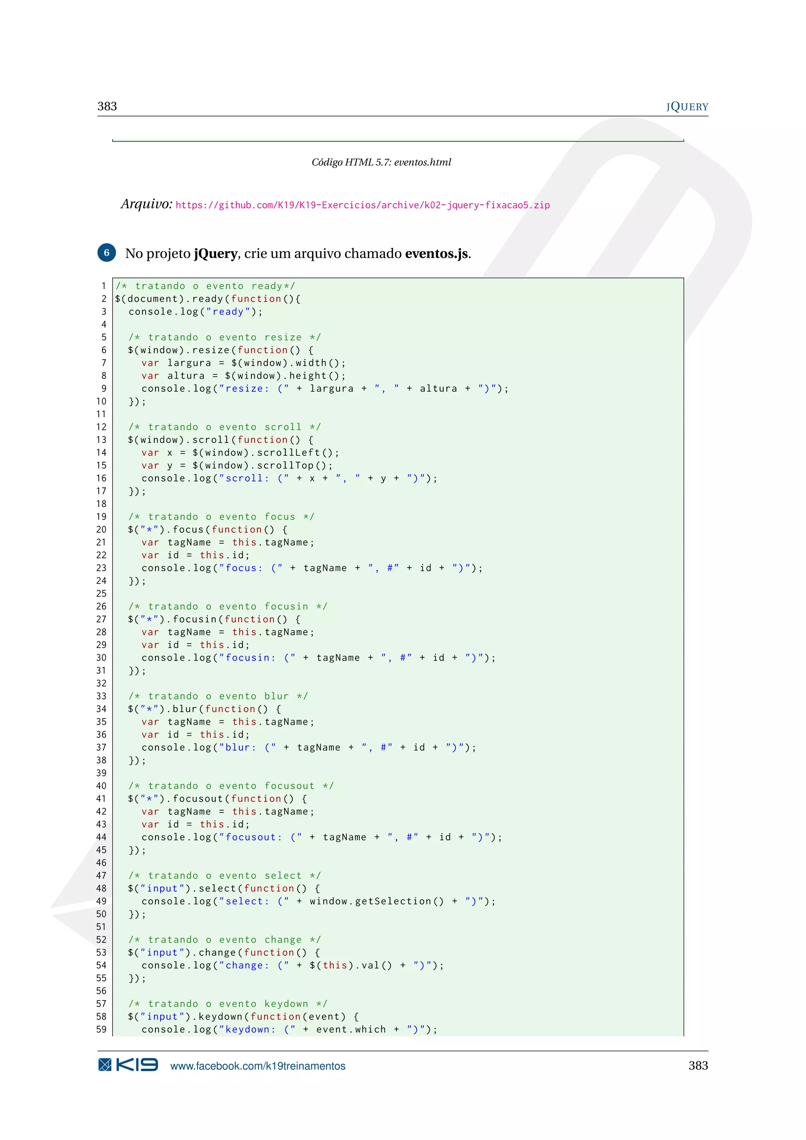Click code line '$("*").focusout(function() {'
The image size is (806, 1140).
point(218,799)
